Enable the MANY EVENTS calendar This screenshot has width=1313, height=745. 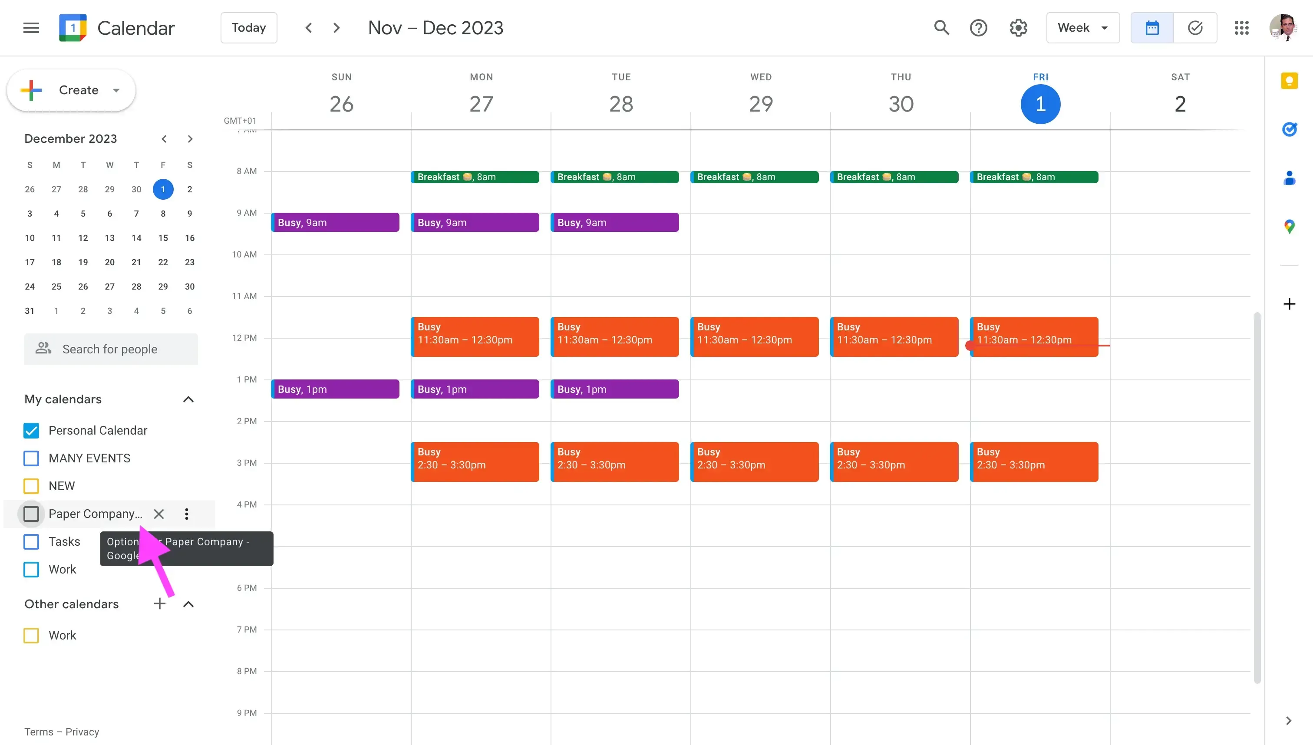click(x=31, y=458)
